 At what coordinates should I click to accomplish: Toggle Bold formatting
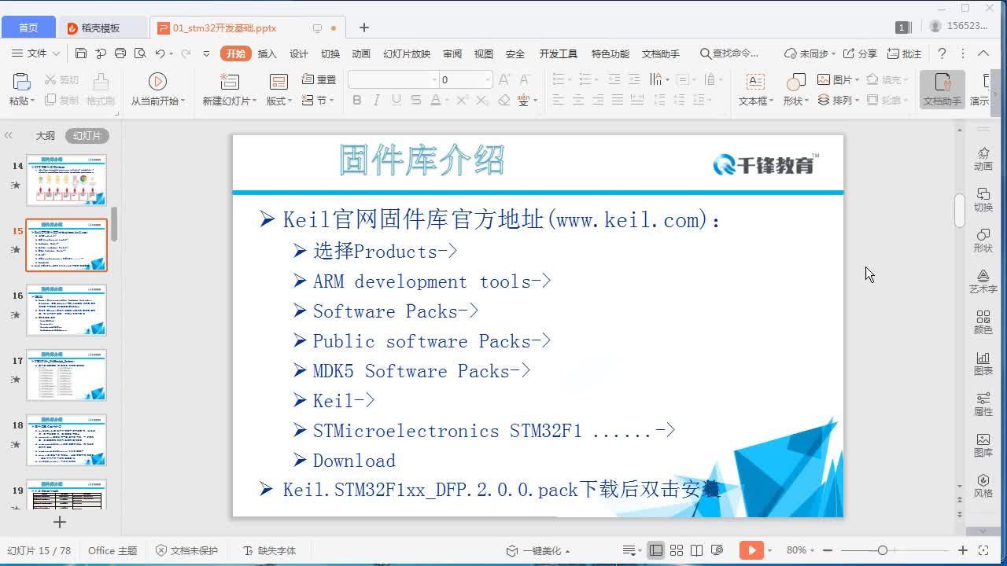357,101
